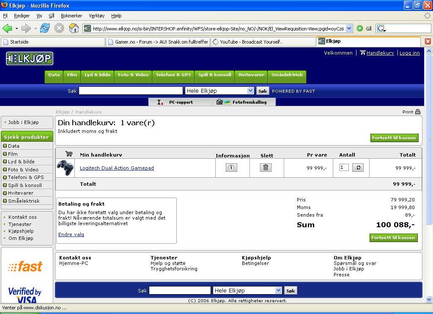Open the back button history dropdown arrow

click(x=16, y=28)
